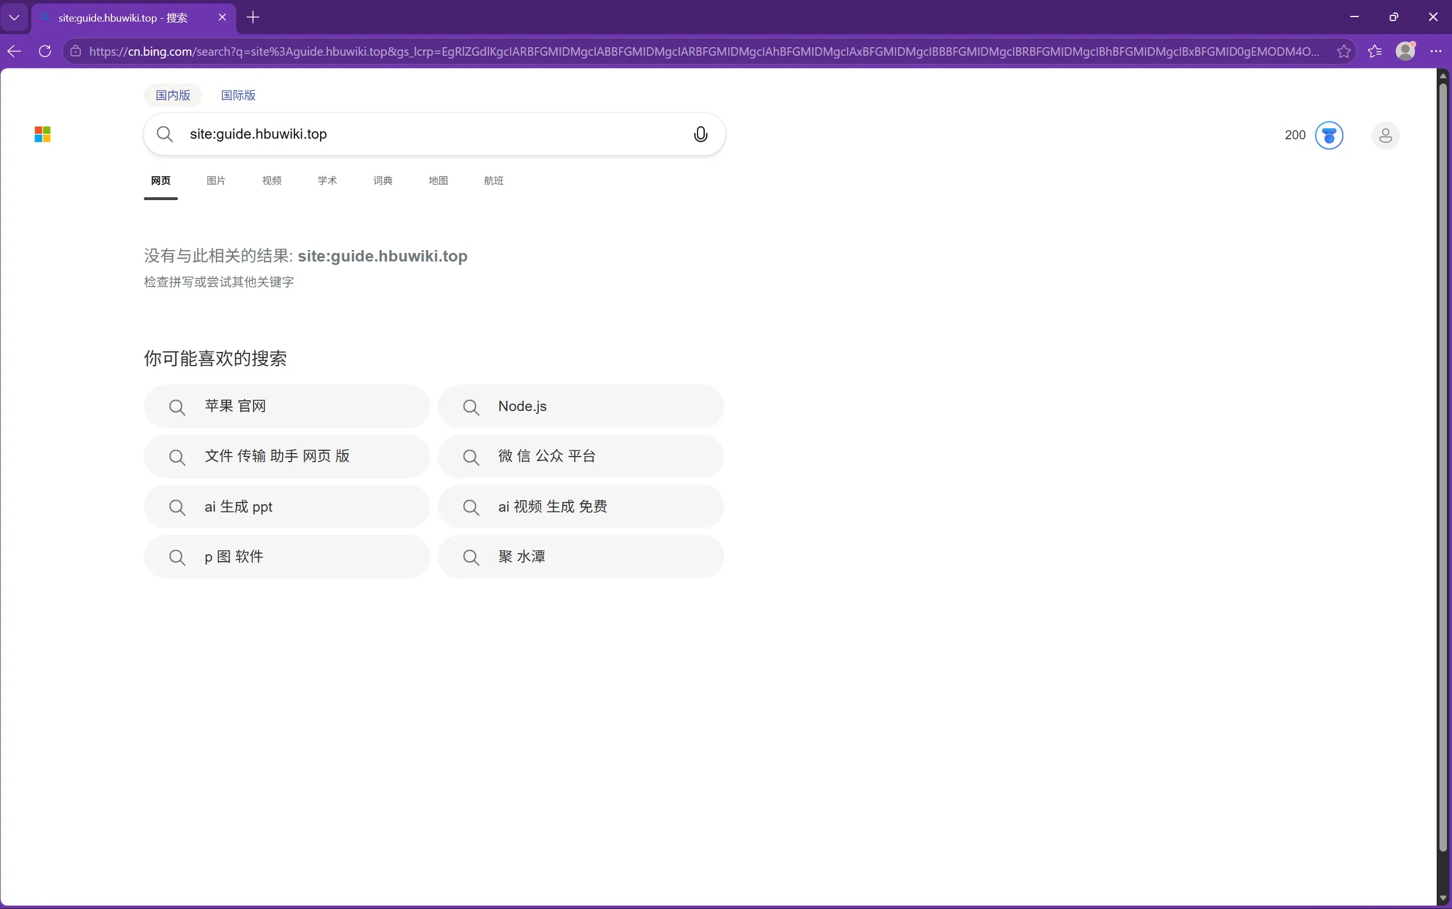This screenshot has width=1452, height=909.
Task: Select the 视频 results tab
Action: (272, 181)
